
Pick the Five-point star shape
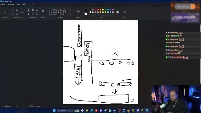49,14
